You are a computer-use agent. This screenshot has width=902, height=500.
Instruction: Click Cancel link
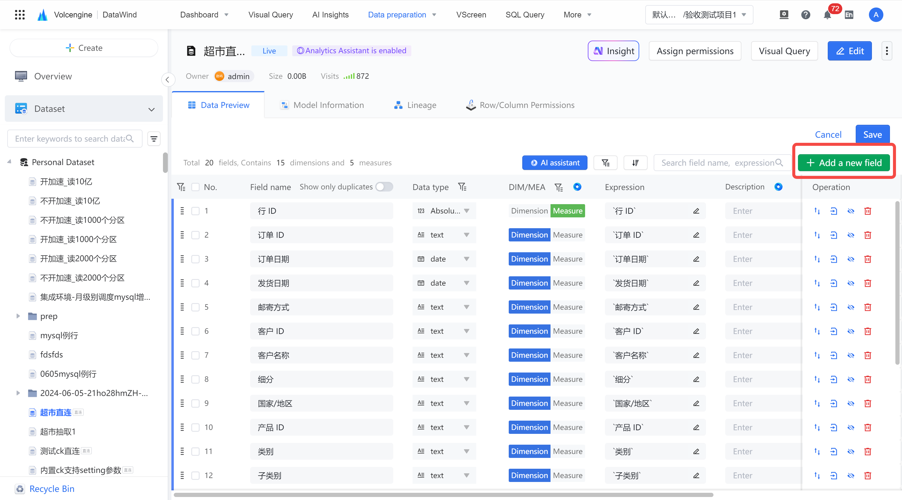[828, 135]
